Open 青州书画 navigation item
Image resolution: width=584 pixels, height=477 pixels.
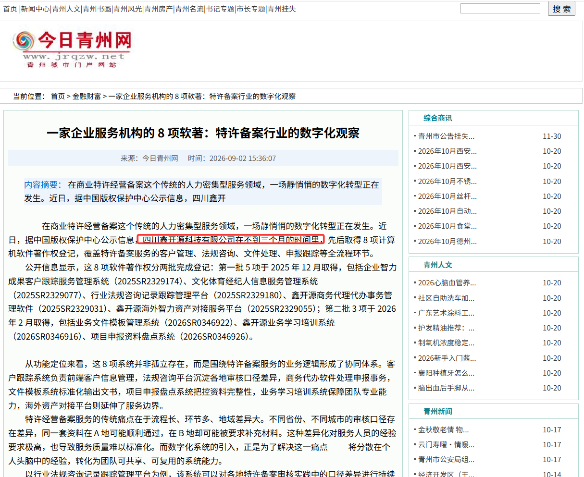point(97,9)
